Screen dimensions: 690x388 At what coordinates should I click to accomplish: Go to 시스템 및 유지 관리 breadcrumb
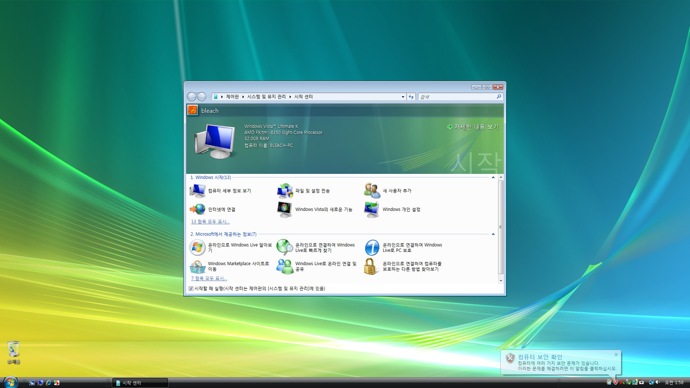point(266,97)
